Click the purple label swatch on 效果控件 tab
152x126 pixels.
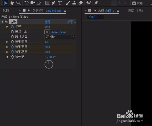24,10
